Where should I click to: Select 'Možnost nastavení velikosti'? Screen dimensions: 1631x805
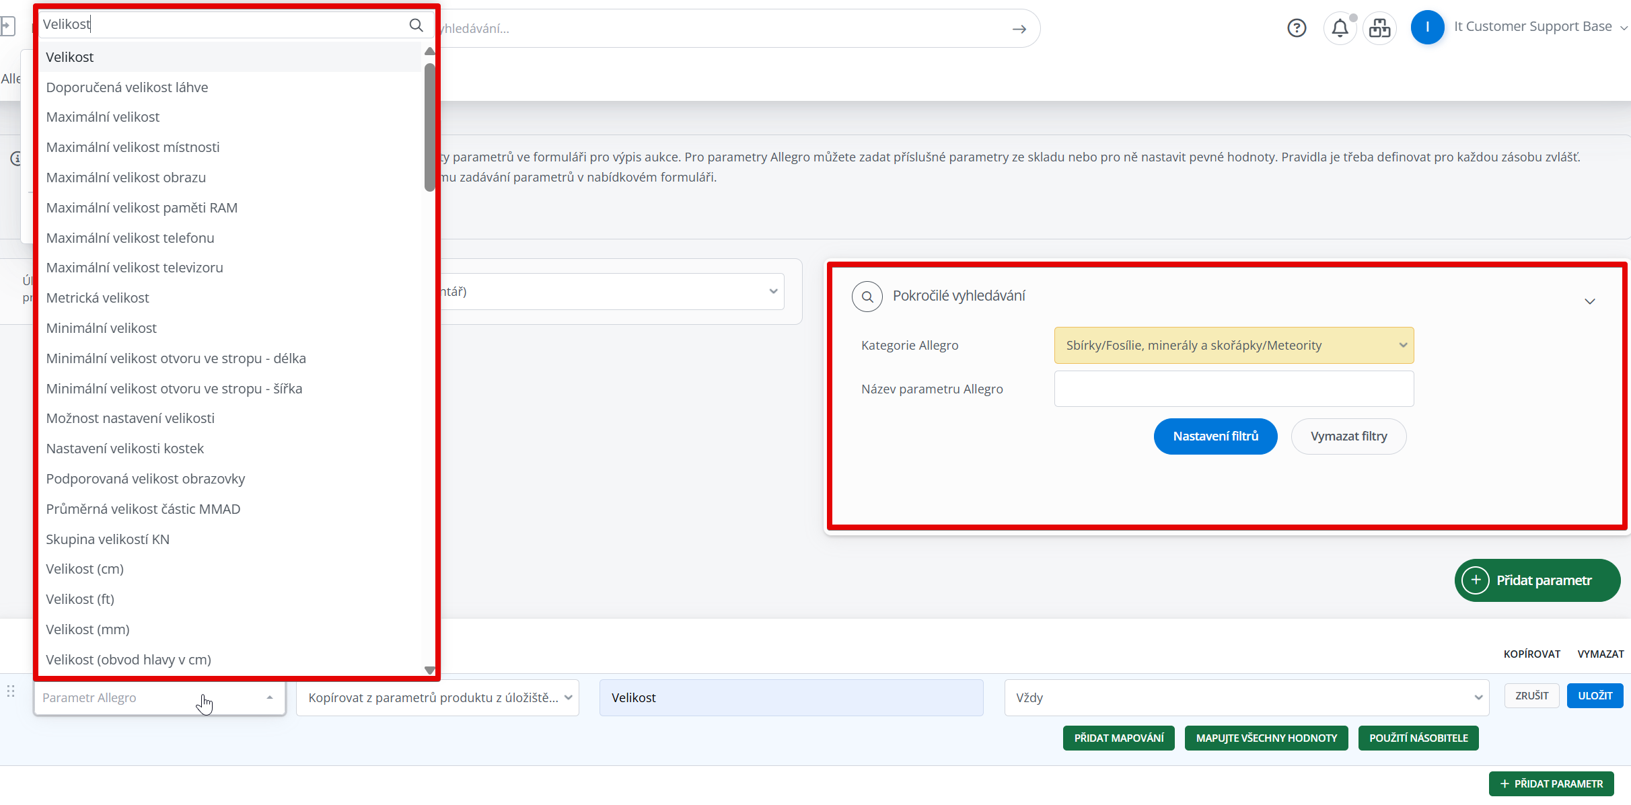pyautogui.click(x=230, y=418)
